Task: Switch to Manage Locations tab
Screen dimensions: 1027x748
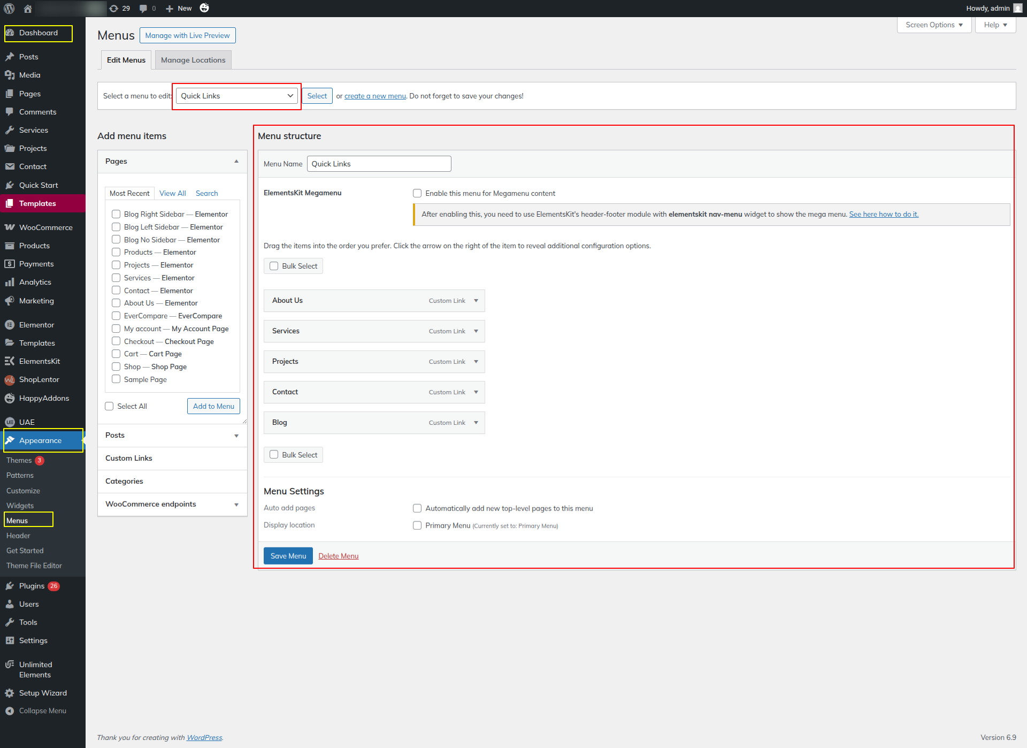Action: point(193,60)
